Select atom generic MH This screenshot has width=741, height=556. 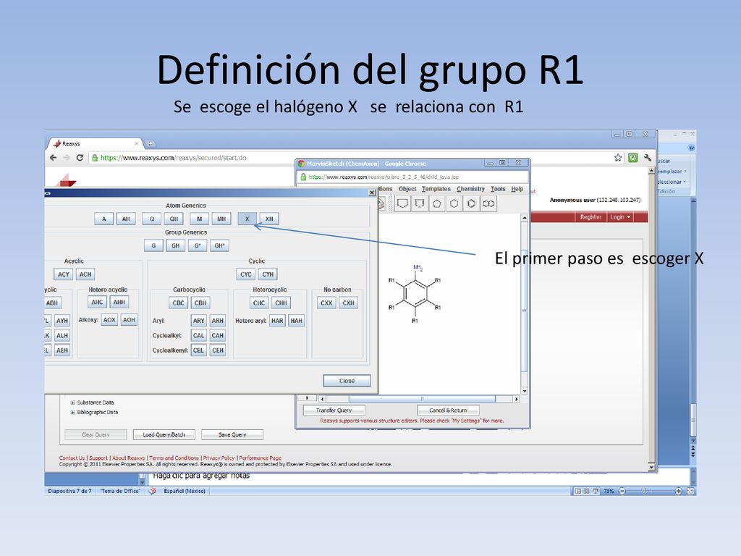pyautogui.click(x=221, y=219)
